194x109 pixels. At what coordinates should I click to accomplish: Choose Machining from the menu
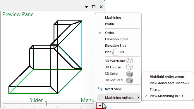pos(113,18)
